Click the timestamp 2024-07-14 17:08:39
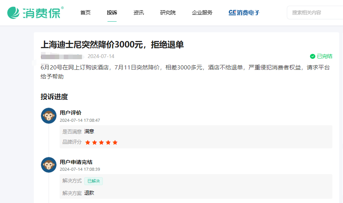Viewport: 343px width, 203px height. pos(80,169)
